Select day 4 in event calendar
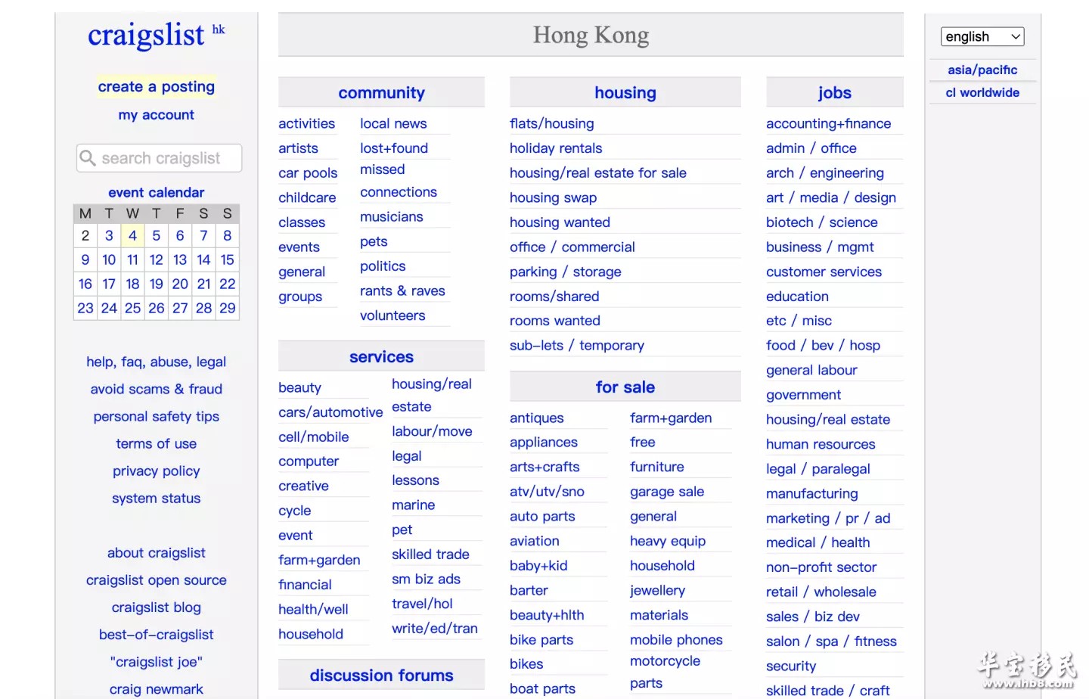The width and height of the screenshot is (1089, 699). (x=132, y=235)
